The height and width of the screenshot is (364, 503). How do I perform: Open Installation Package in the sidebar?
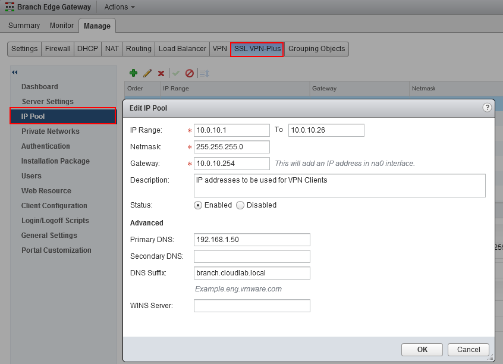(55, 161)
